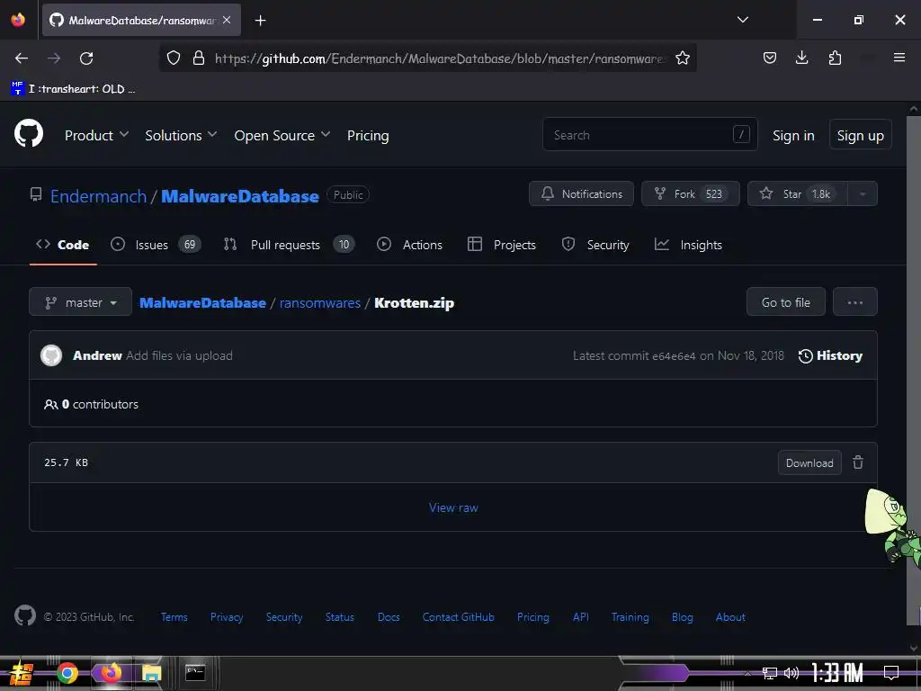Switch to the Code tab
Viewport: 921px width, 691px height.
click(x=63, y=245)
